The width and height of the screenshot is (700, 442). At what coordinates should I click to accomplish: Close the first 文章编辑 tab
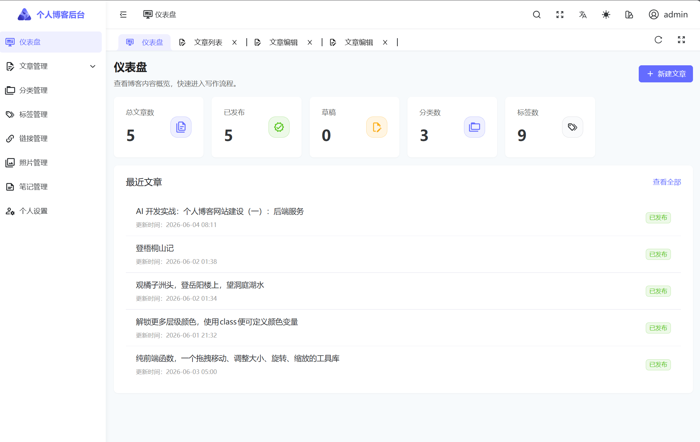pyautogui.click(x=310, y=42)
